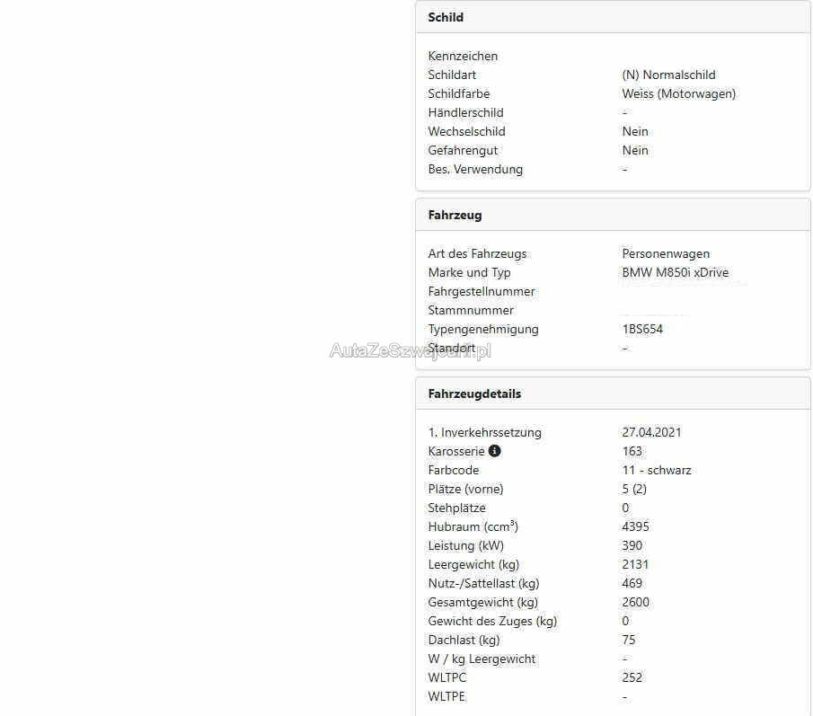Image resolution: width=813 pixels, height=716 pixels.
Task: Select the BMW M850i xDrive value
Action: [675, 272]
